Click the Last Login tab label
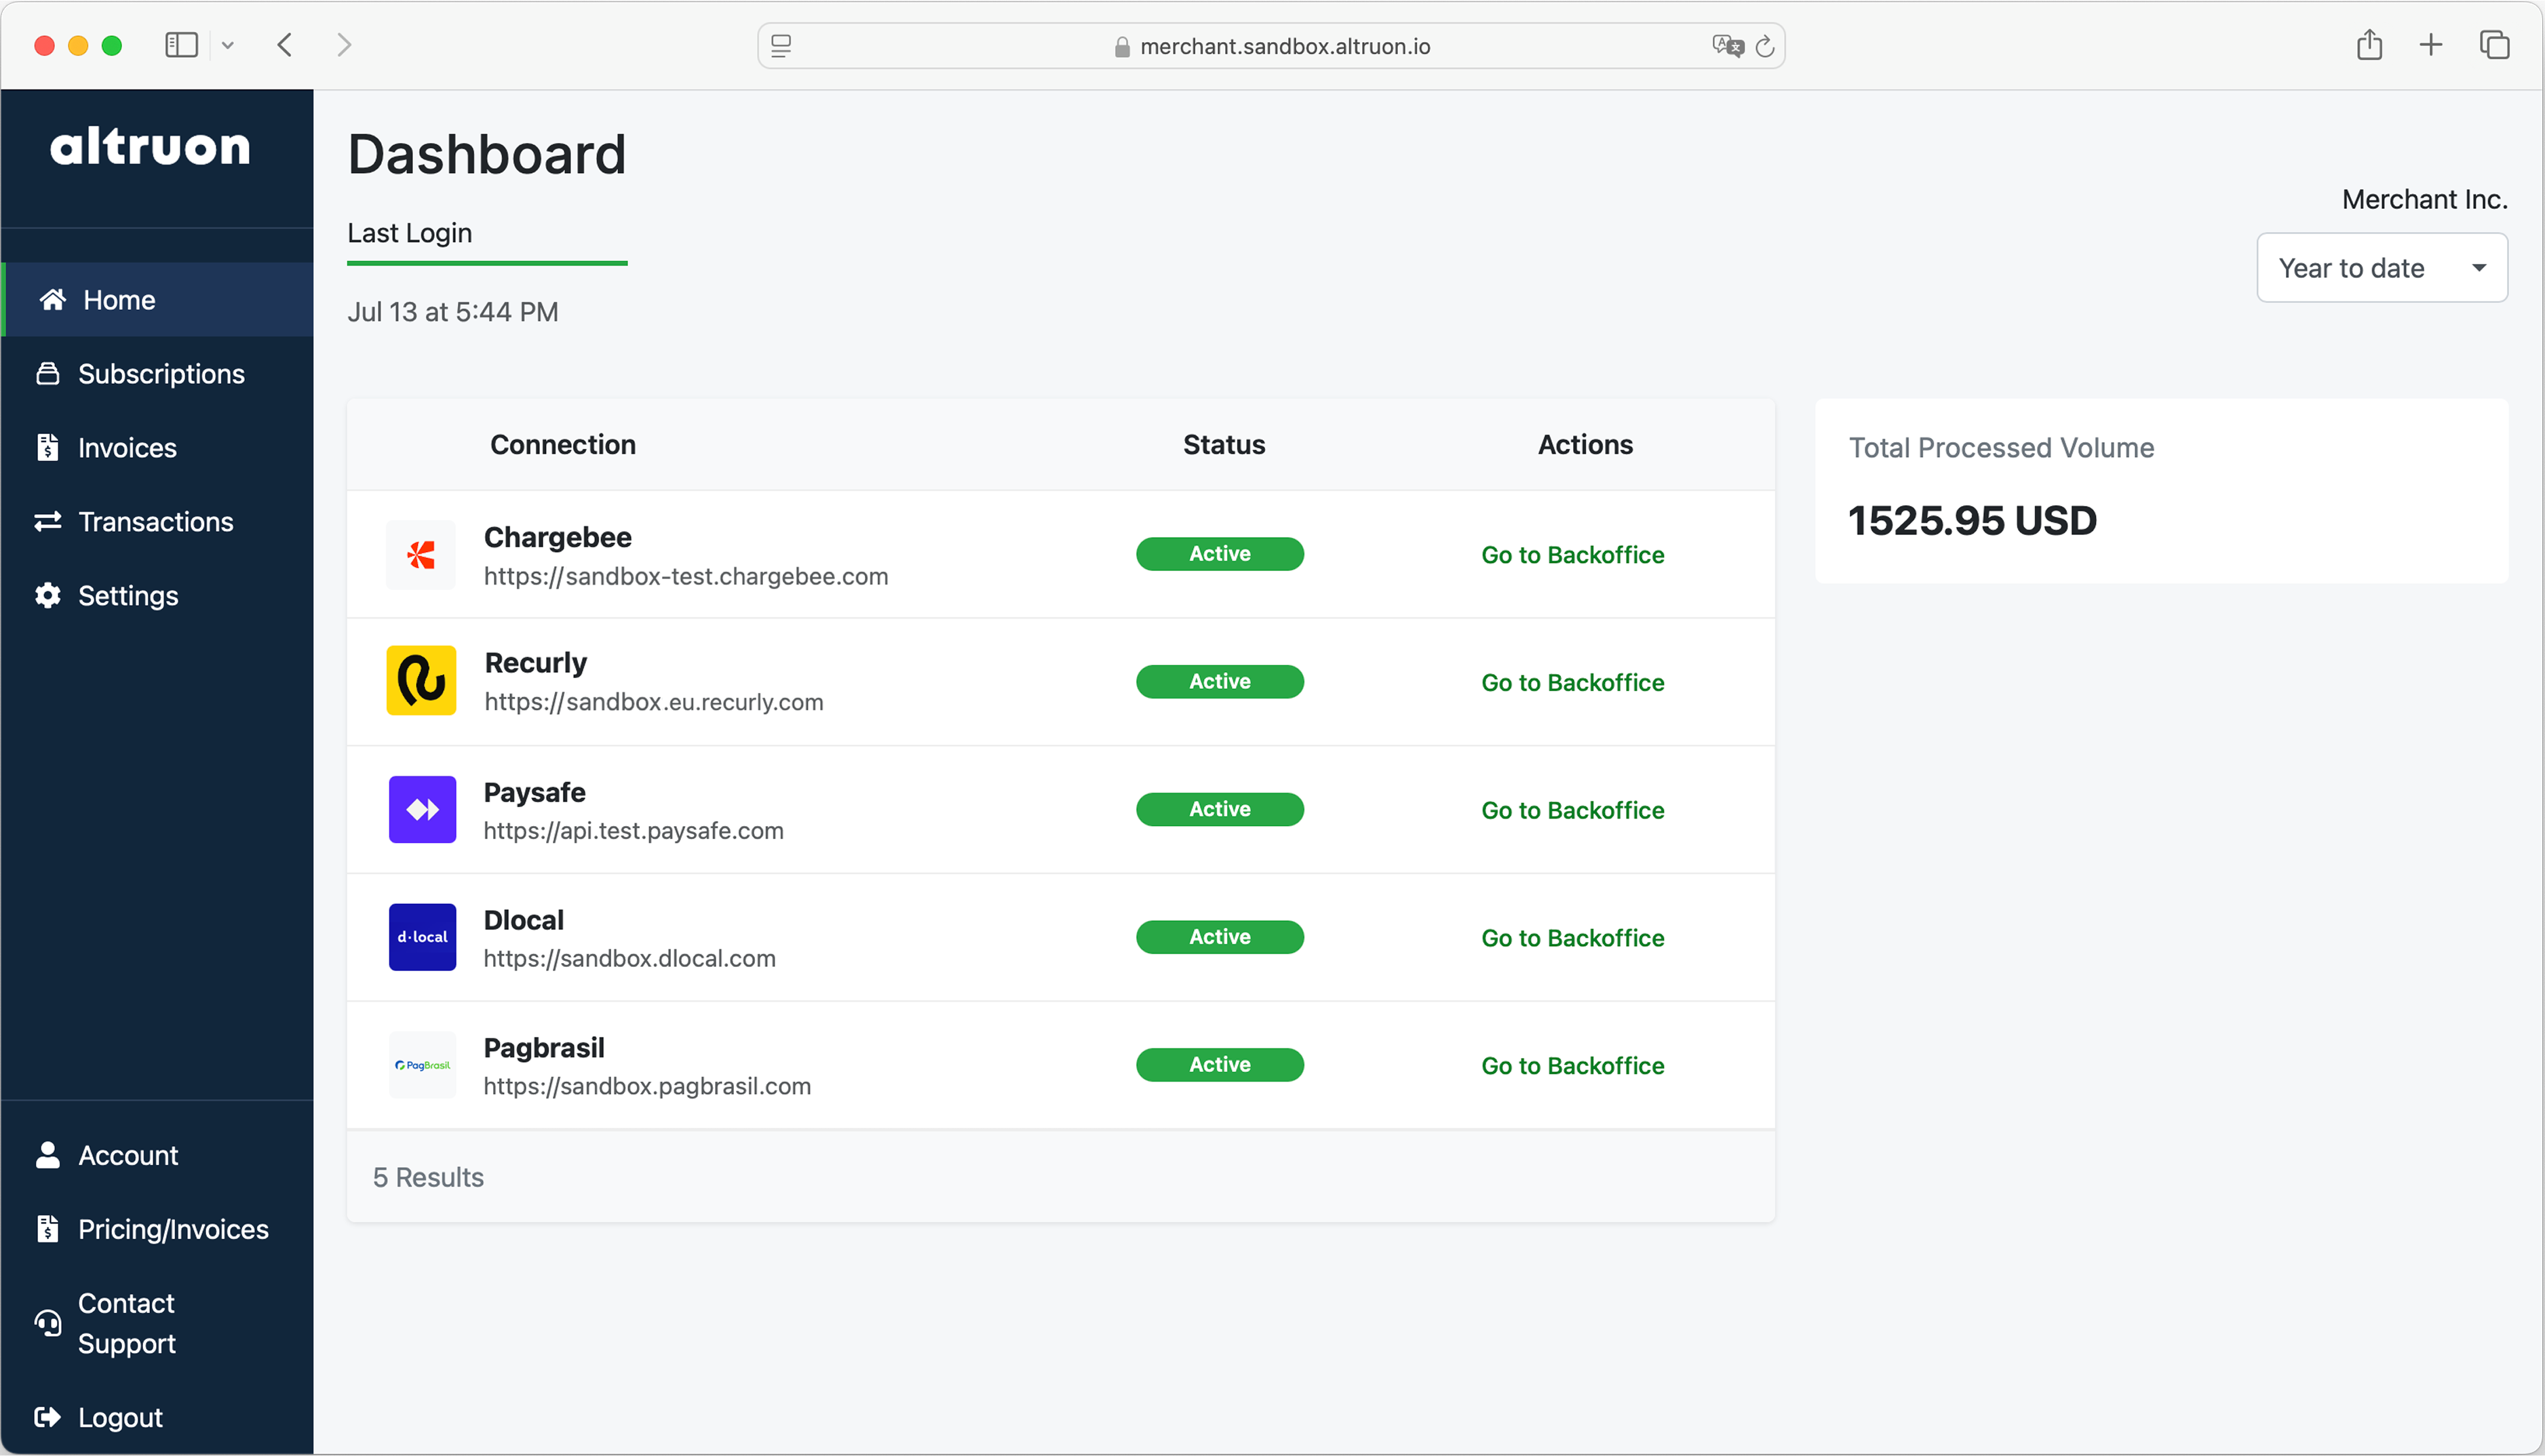 click(409, 233)
